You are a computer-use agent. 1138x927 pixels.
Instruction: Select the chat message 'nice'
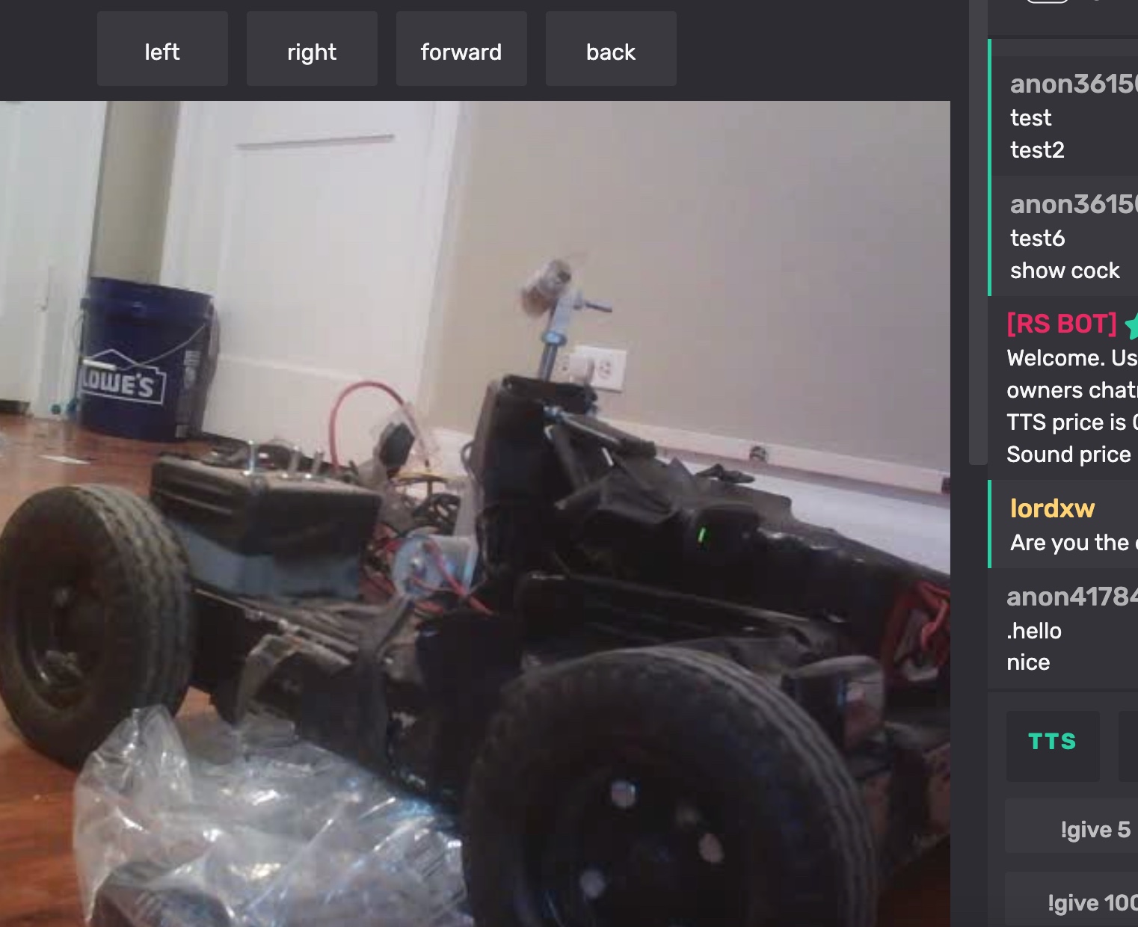(x=1028, y=662)
